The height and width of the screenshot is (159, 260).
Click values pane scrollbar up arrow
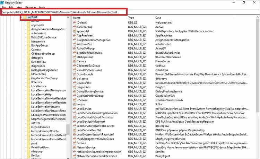tap(258, 17)
